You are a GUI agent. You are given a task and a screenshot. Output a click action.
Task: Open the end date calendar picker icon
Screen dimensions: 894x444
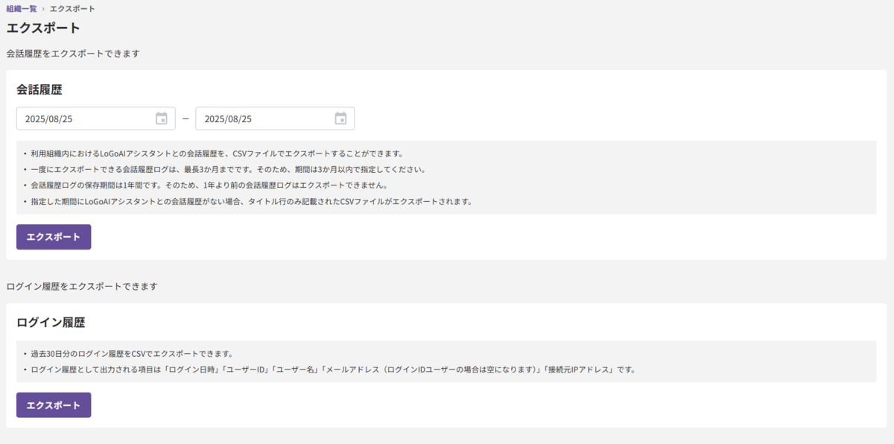[340, 118]
